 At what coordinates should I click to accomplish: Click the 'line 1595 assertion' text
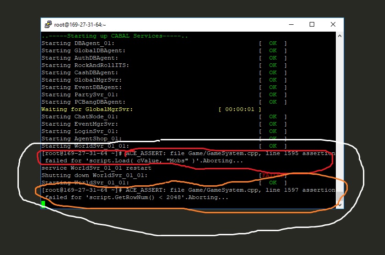pos(300,154)
